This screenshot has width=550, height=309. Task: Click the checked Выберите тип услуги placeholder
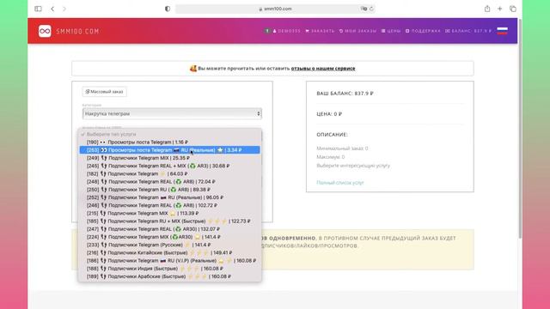tap(170, 134)
